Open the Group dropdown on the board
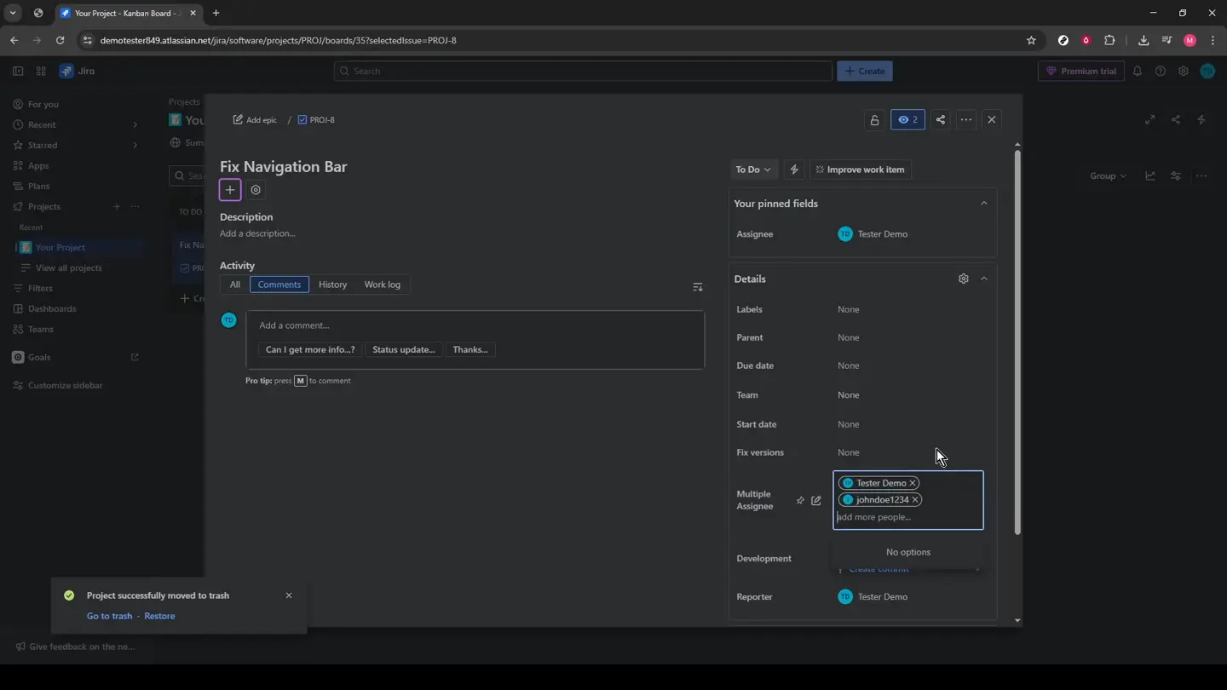Screen dimensions: 1227x690 [x=1108, y=176]
